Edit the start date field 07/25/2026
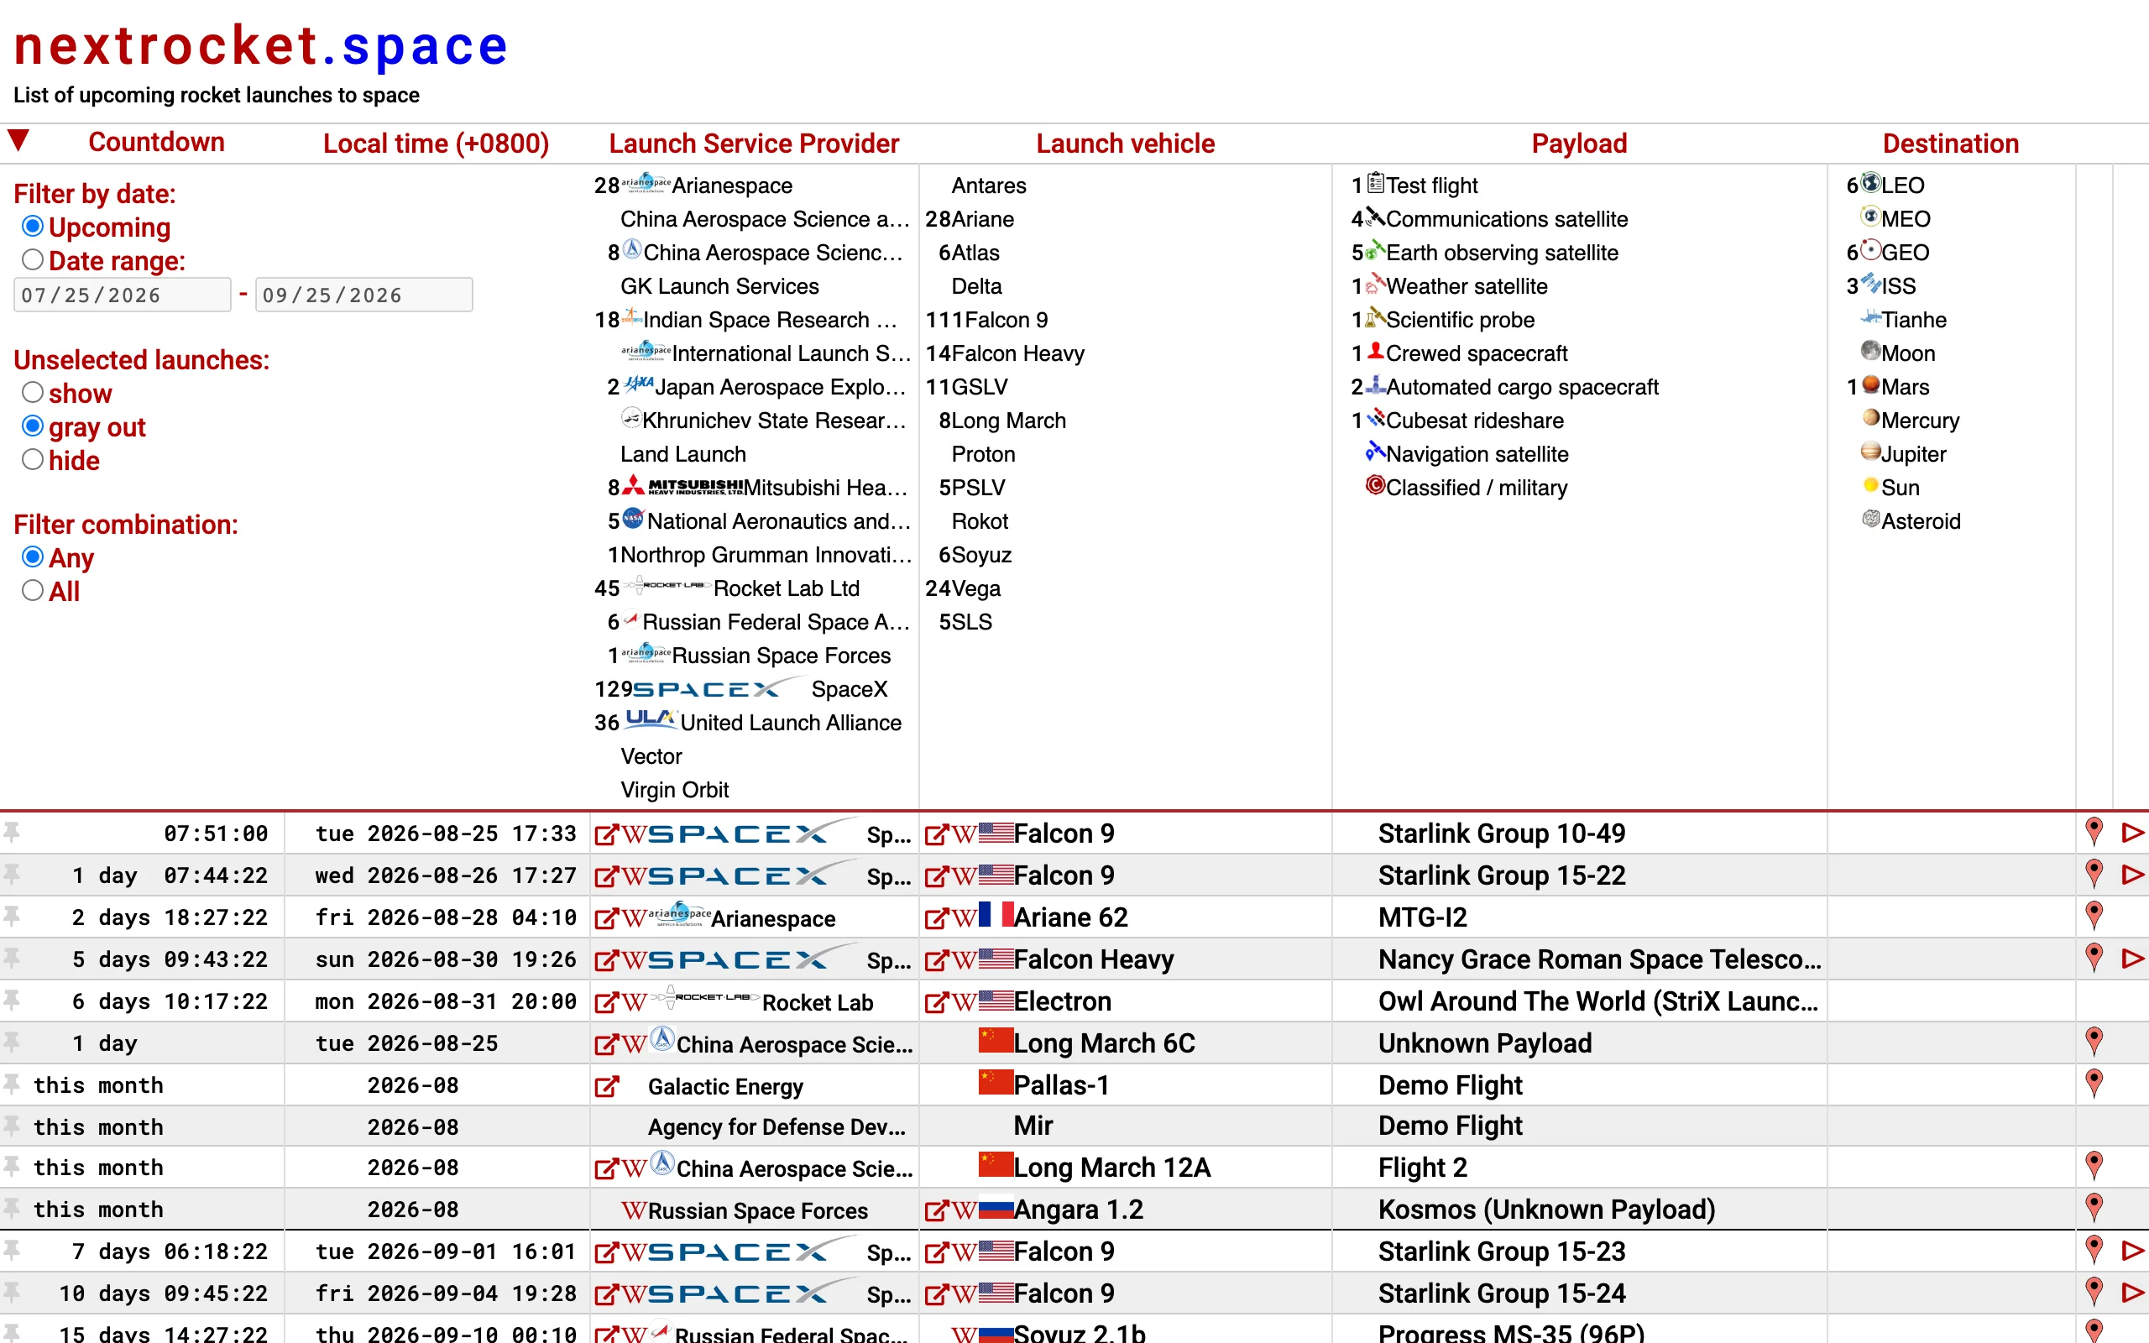This screenshot has height=1343, width=2149. [123, 295]
